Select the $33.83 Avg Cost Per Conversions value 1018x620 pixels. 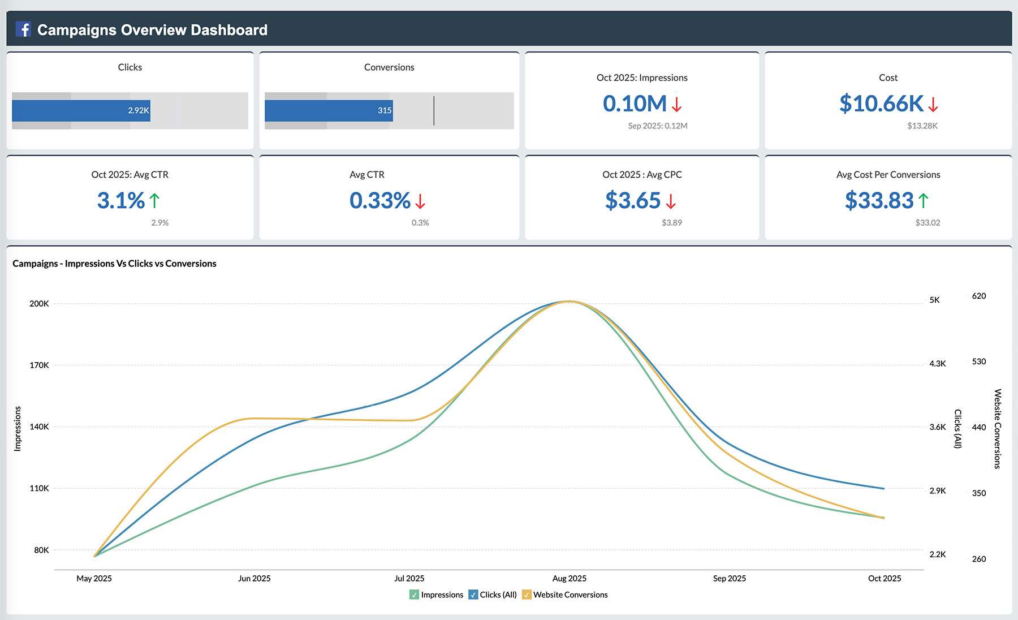coord(879,201)
